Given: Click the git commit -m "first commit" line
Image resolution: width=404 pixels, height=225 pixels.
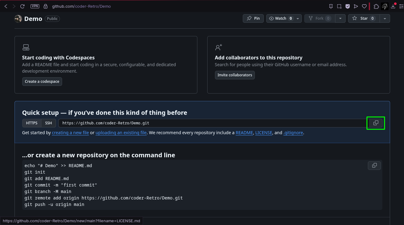Looking at the screenshot, I should [61, 185].
